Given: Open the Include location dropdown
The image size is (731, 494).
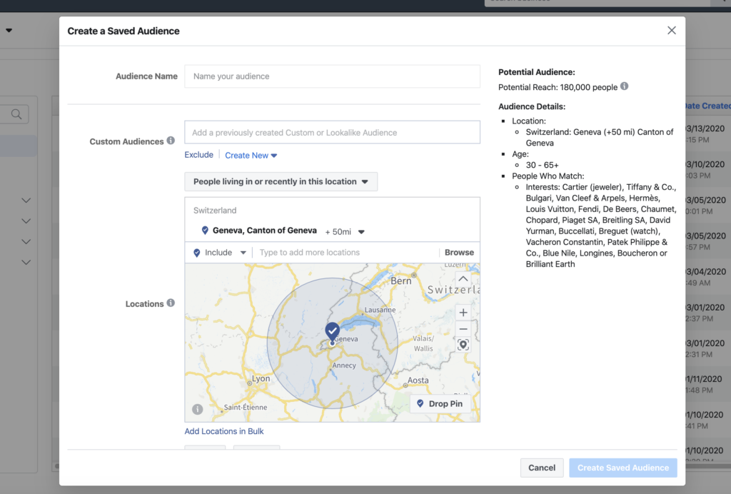Looking at the screenshot, I should pyautogui.click(x=219, y=253).
